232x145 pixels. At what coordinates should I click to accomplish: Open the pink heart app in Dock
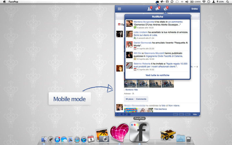click(x=119, y=133)
